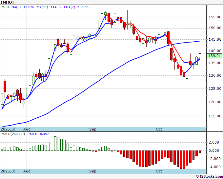The height and width of the screenshot is (179, 223).
Task: Click the MA(3) indicator label
Action: click(16, 7)
